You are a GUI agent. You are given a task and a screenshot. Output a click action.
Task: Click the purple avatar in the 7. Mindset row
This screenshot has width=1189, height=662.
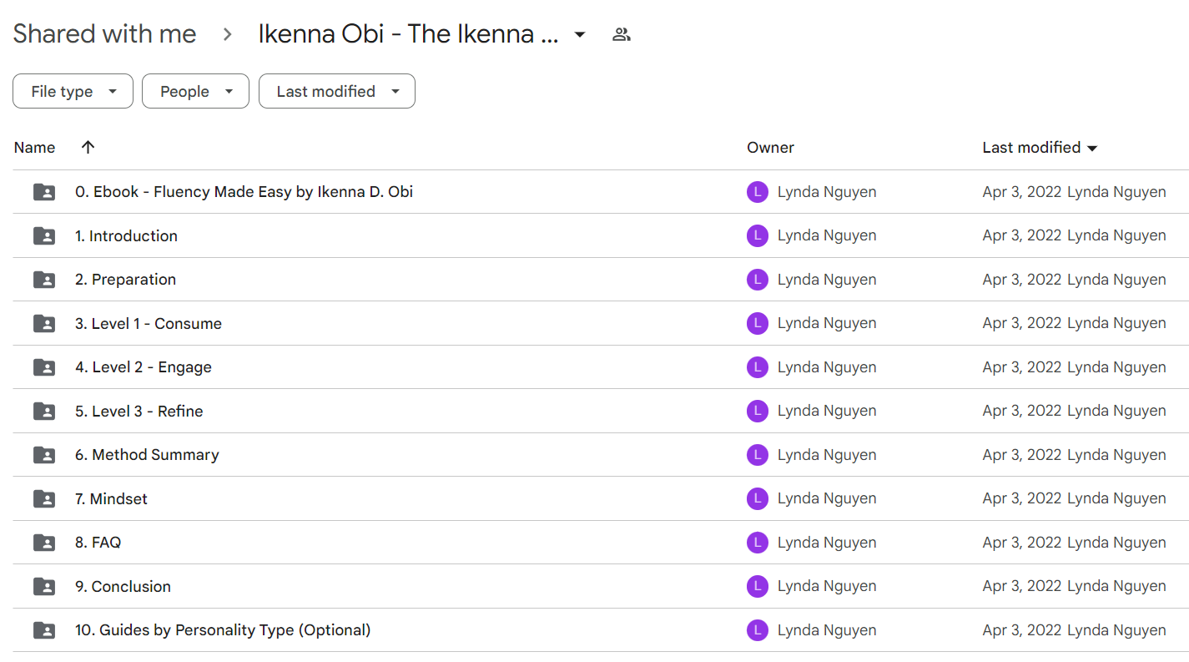click(x=757, y=498)
